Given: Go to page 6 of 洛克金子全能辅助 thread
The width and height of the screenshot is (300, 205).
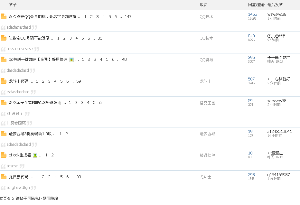Looking at the screenshot, I should point(100,103).
